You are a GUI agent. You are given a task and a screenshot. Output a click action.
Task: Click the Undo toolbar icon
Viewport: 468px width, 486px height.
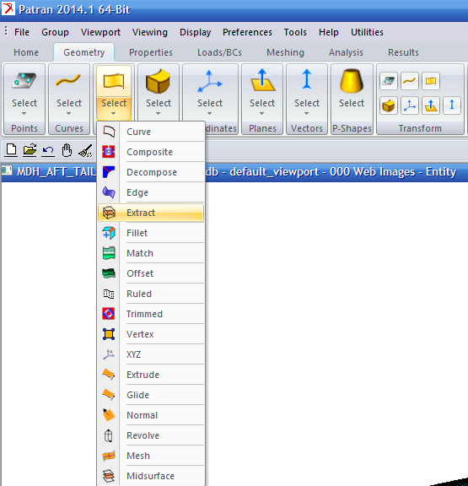(x=48, y=151)
